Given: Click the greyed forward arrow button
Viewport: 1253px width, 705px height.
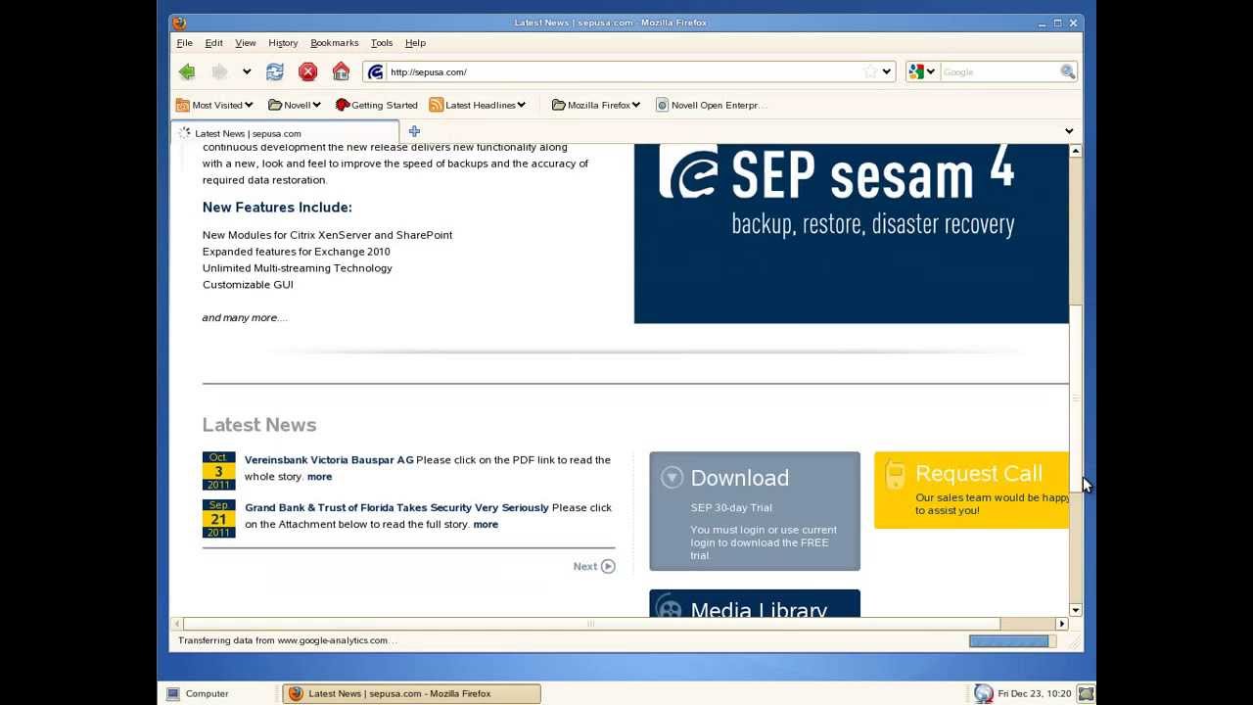Looking at the screenshot, I should coord(220,71).
